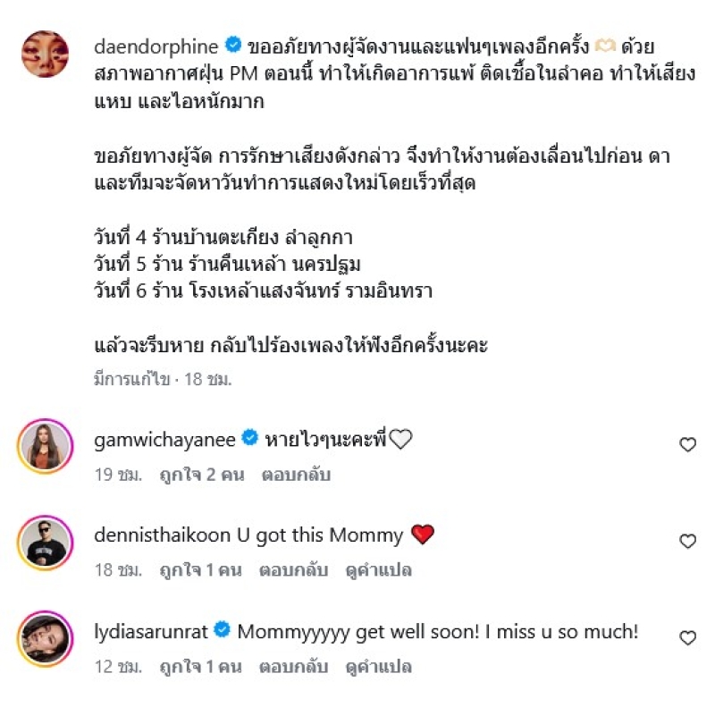Open gamwichayanee's story avatar
The image size is (715, 707).
coord(46,446)
